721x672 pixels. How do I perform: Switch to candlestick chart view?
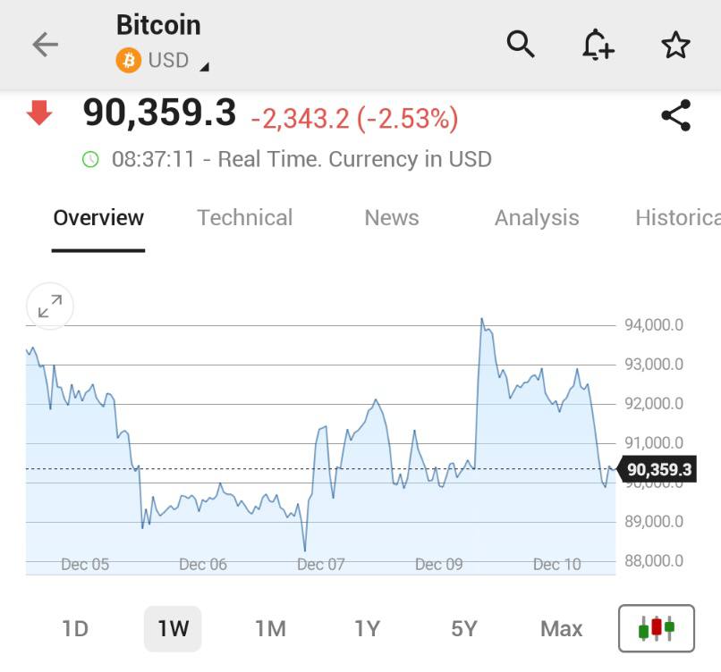[656, 628]
